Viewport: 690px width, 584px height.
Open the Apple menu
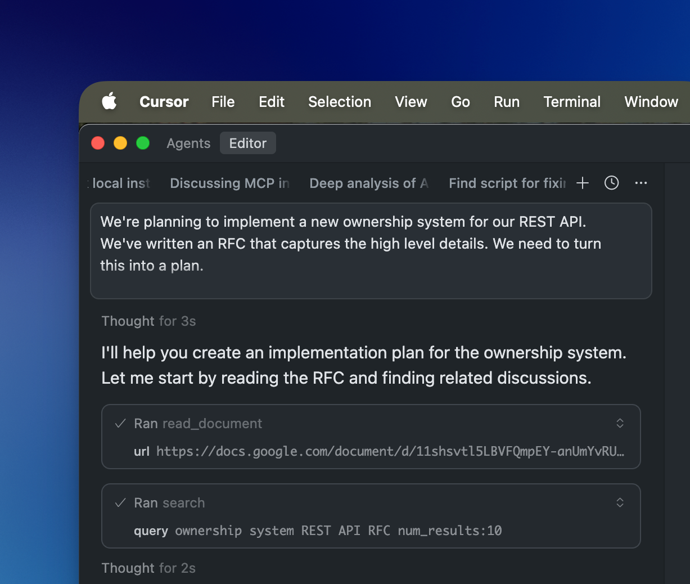tap(109, 102)
